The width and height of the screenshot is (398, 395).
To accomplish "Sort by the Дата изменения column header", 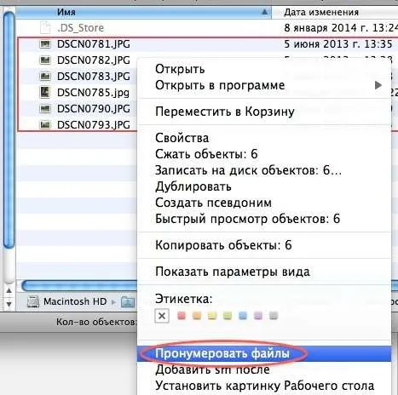I will 335,12.
